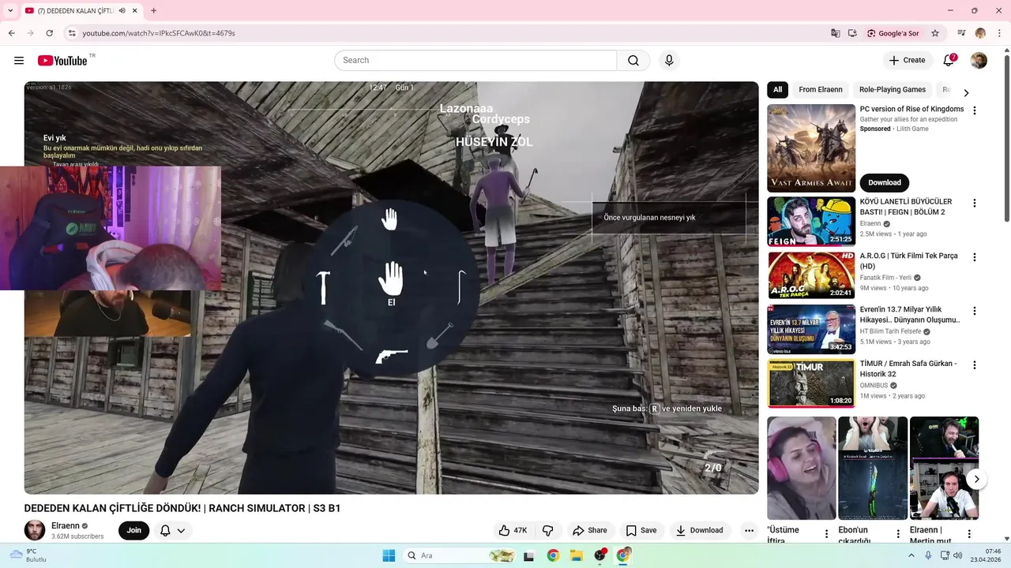Image resolution: width=1011 pixels, height=568 pixels.
Task: Open options for A.R.O.G video
Action: coord(974,257)
